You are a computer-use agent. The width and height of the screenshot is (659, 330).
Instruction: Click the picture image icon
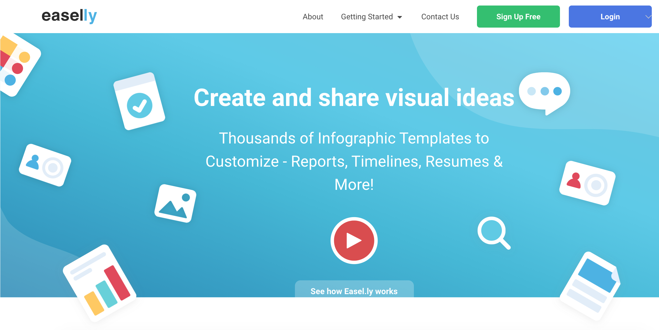175,203
